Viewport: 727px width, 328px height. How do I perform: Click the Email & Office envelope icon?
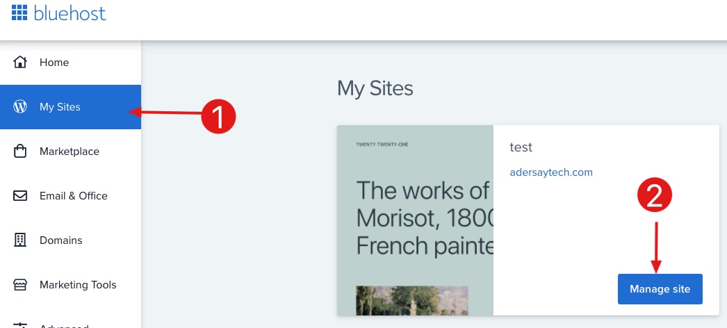pos(20,196)
